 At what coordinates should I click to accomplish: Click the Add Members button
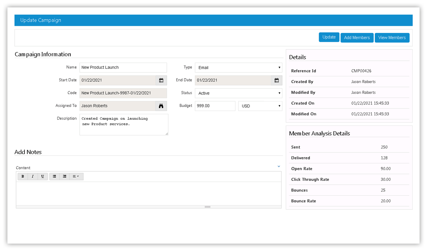coord(357,37)
